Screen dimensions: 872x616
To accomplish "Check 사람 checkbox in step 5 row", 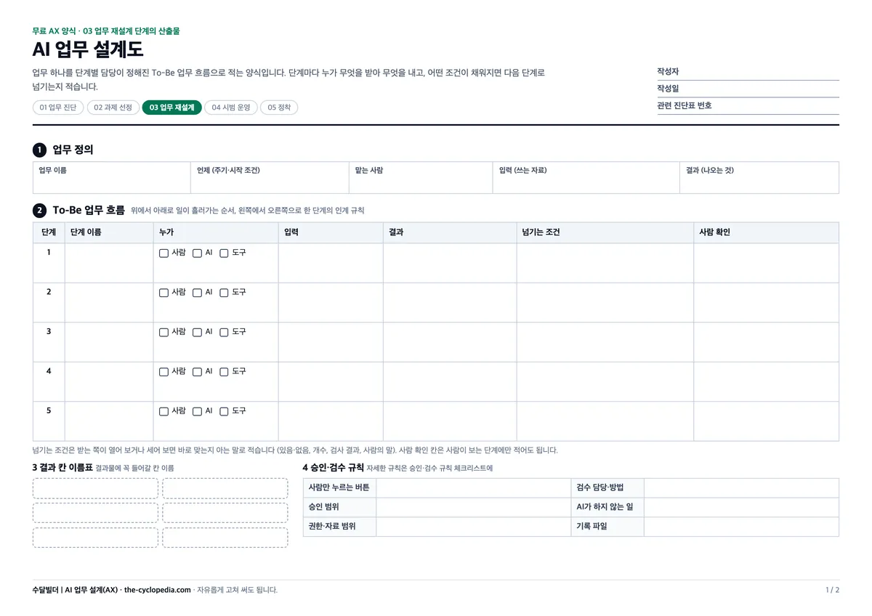I will pos(163,411).
